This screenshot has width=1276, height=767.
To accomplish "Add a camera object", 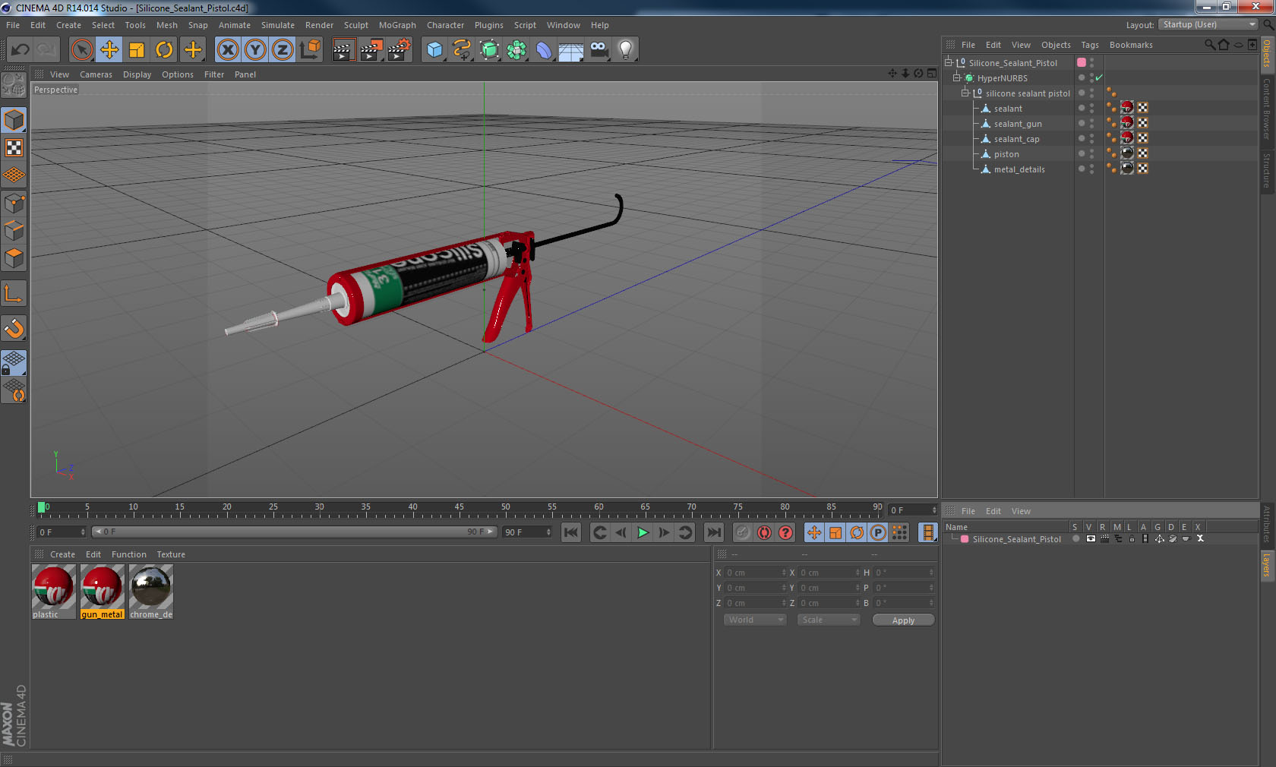I will click(599, 50).
